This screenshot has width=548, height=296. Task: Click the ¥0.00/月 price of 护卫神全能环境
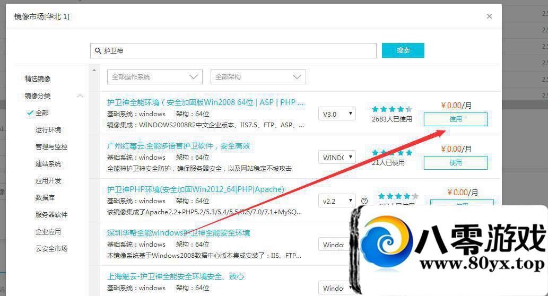click(456, 106)
